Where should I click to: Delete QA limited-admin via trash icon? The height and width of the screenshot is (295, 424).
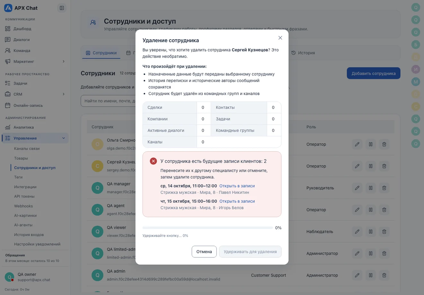(x=384, y=254)
